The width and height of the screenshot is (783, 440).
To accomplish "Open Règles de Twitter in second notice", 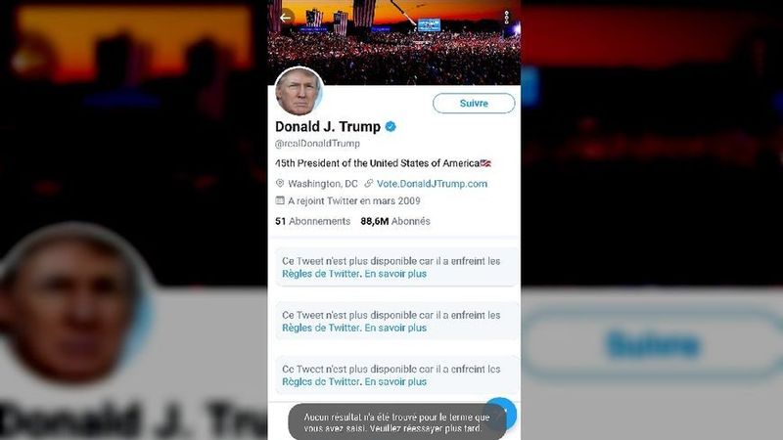I will pyautogui.click(x=321, y=328).
